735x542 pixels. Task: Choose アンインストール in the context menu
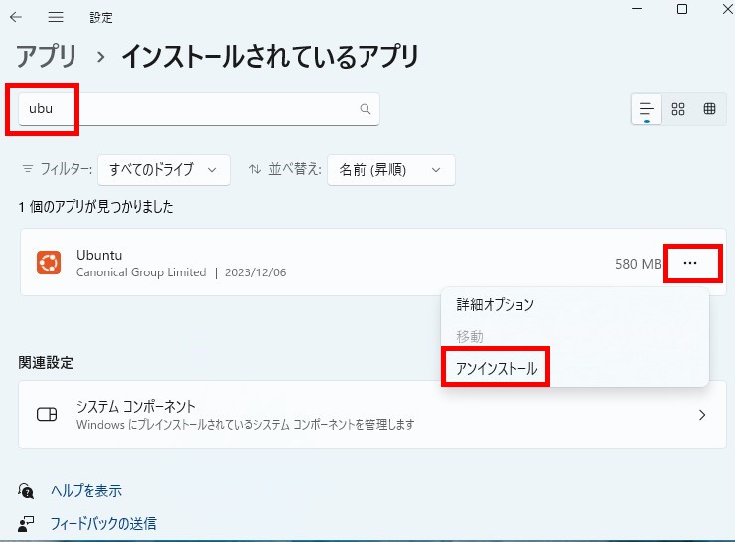(x=497, y=368)
